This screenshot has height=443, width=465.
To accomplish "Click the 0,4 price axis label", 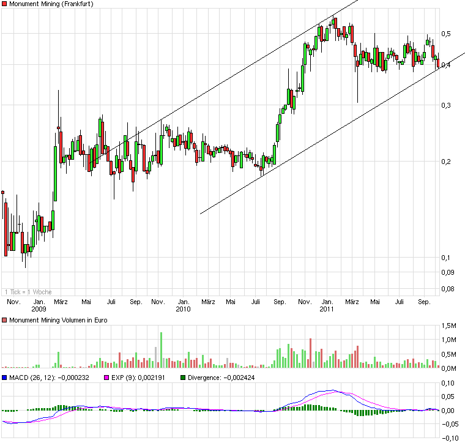I will (445, 65).
